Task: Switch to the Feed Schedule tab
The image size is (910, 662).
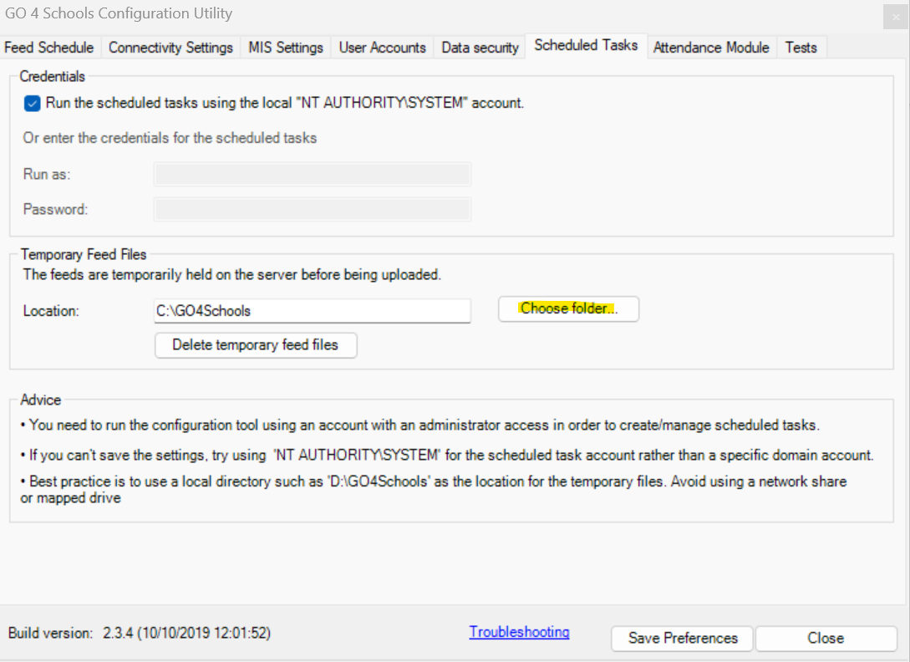Action: [x=49, y=48]
